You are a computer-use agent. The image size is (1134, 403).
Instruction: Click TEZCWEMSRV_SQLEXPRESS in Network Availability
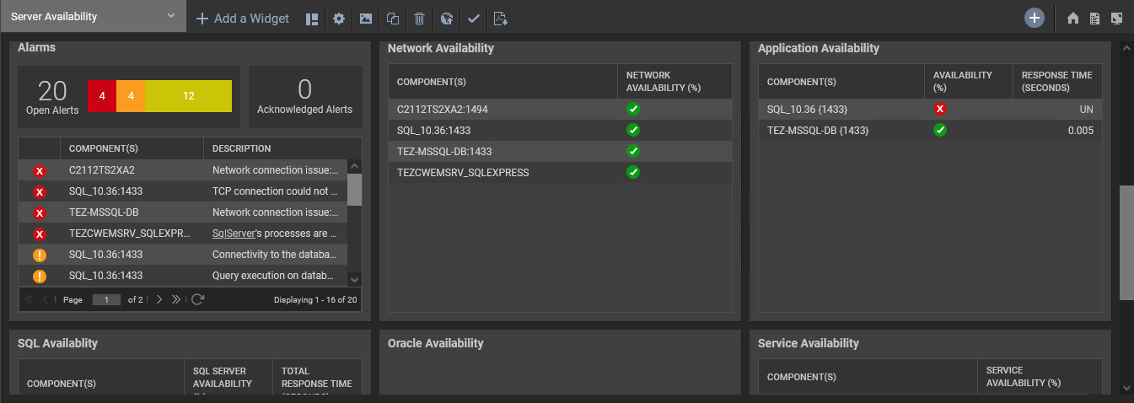pos(463,172)
